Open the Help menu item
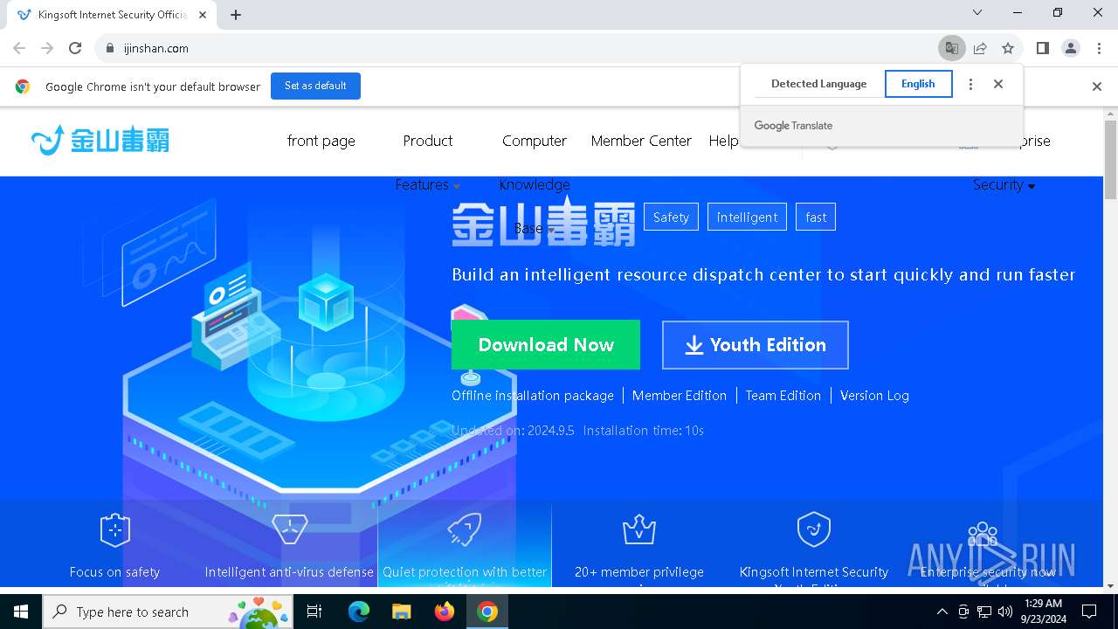This screenshot has width=1118, height=629. pos(723,141)
